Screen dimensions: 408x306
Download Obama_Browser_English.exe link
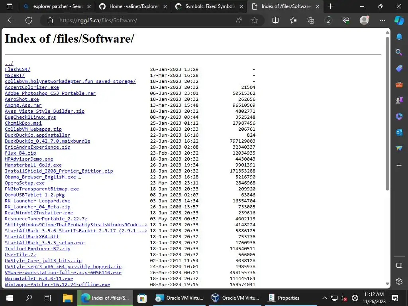tap(40, 177)
